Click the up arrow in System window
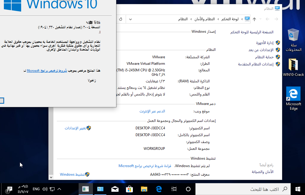This screenshot has height=195, width=305. [x=254, y=19]
